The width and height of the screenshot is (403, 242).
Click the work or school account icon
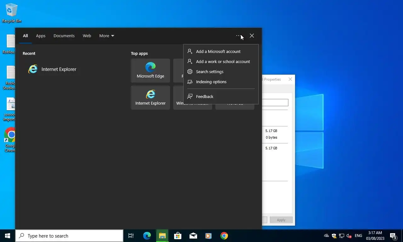(x=190, y=61)
